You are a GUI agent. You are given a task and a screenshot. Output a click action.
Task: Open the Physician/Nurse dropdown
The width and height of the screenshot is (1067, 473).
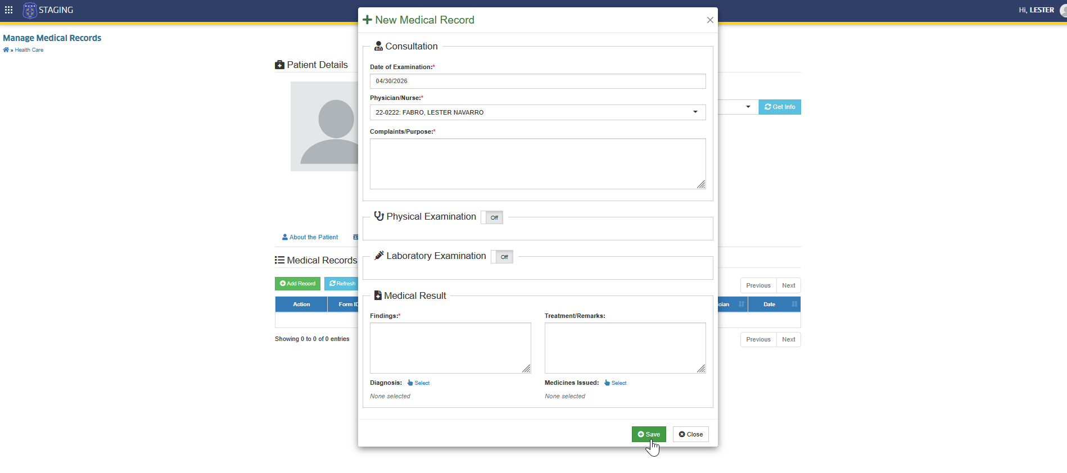[x=537, y=112]
